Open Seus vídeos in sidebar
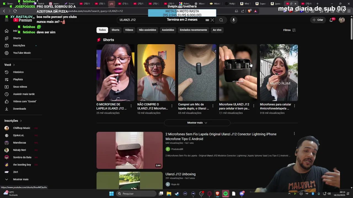This screenshot has width=353, height=198. (x=20, y=87)
